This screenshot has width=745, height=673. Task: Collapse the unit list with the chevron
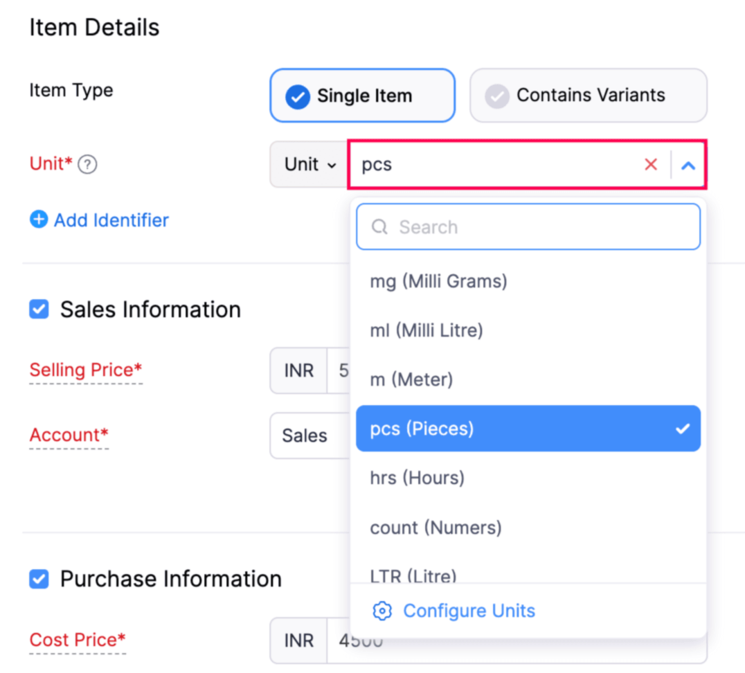[x=688, y=164]
